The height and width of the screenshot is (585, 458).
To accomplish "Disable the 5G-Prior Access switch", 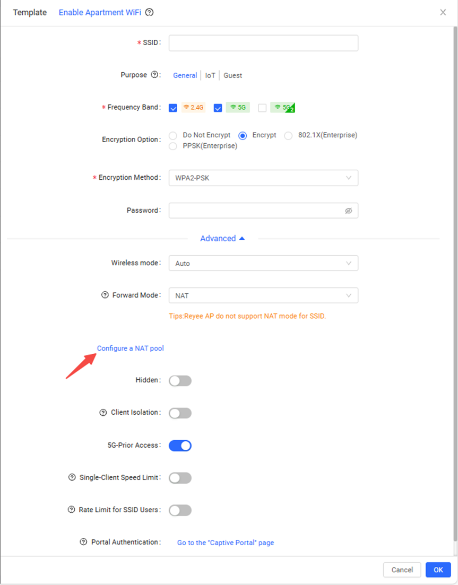I will click(x=180, y=446).
